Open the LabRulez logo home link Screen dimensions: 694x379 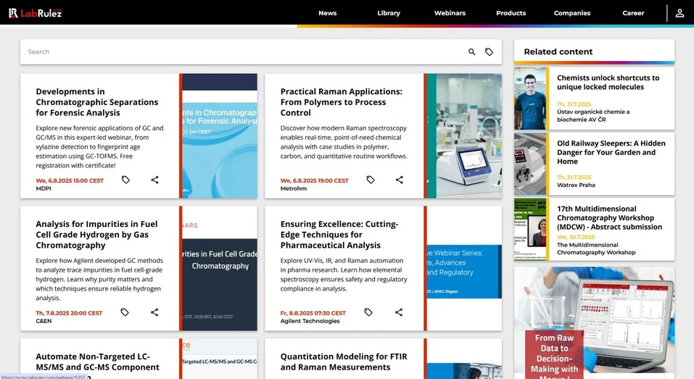[x=36, y=13]
